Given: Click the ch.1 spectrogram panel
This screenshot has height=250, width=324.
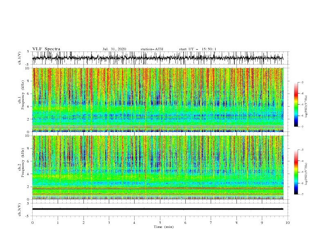Looking at the screenshot, I should click(x=158, y=100).
